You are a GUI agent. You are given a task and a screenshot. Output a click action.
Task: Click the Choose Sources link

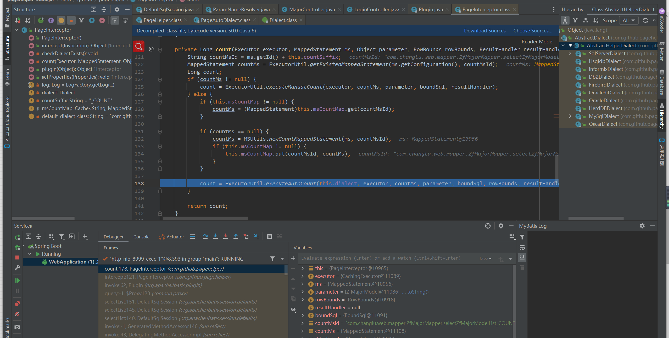point(533,31)
